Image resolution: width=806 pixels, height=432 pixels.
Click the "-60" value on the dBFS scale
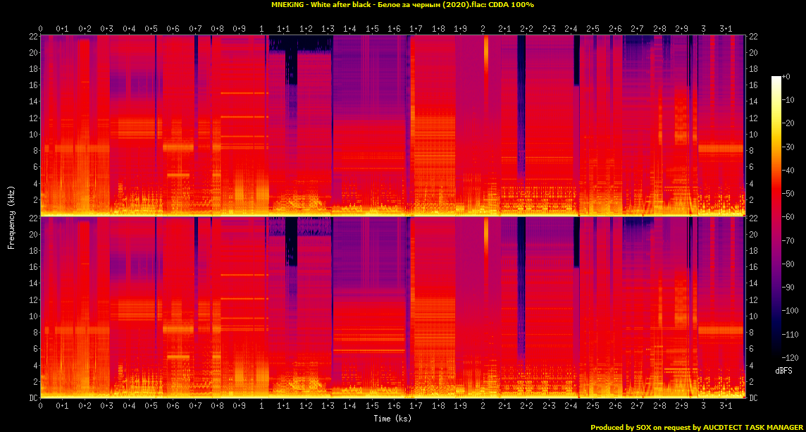pyautogui.click(x=787, y=216)
